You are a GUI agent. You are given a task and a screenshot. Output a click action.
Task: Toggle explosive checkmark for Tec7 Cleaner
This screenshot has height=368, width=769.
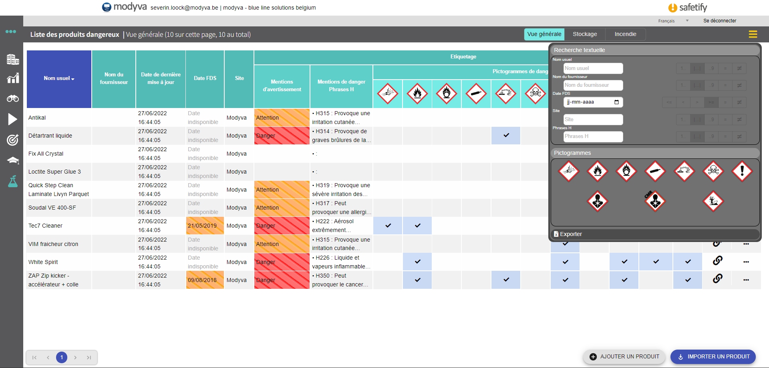point(388,226)
